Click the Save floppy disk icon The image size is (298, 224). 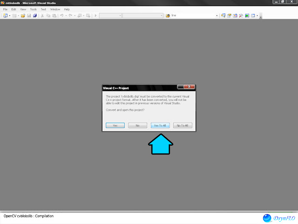tap(29, 15)
